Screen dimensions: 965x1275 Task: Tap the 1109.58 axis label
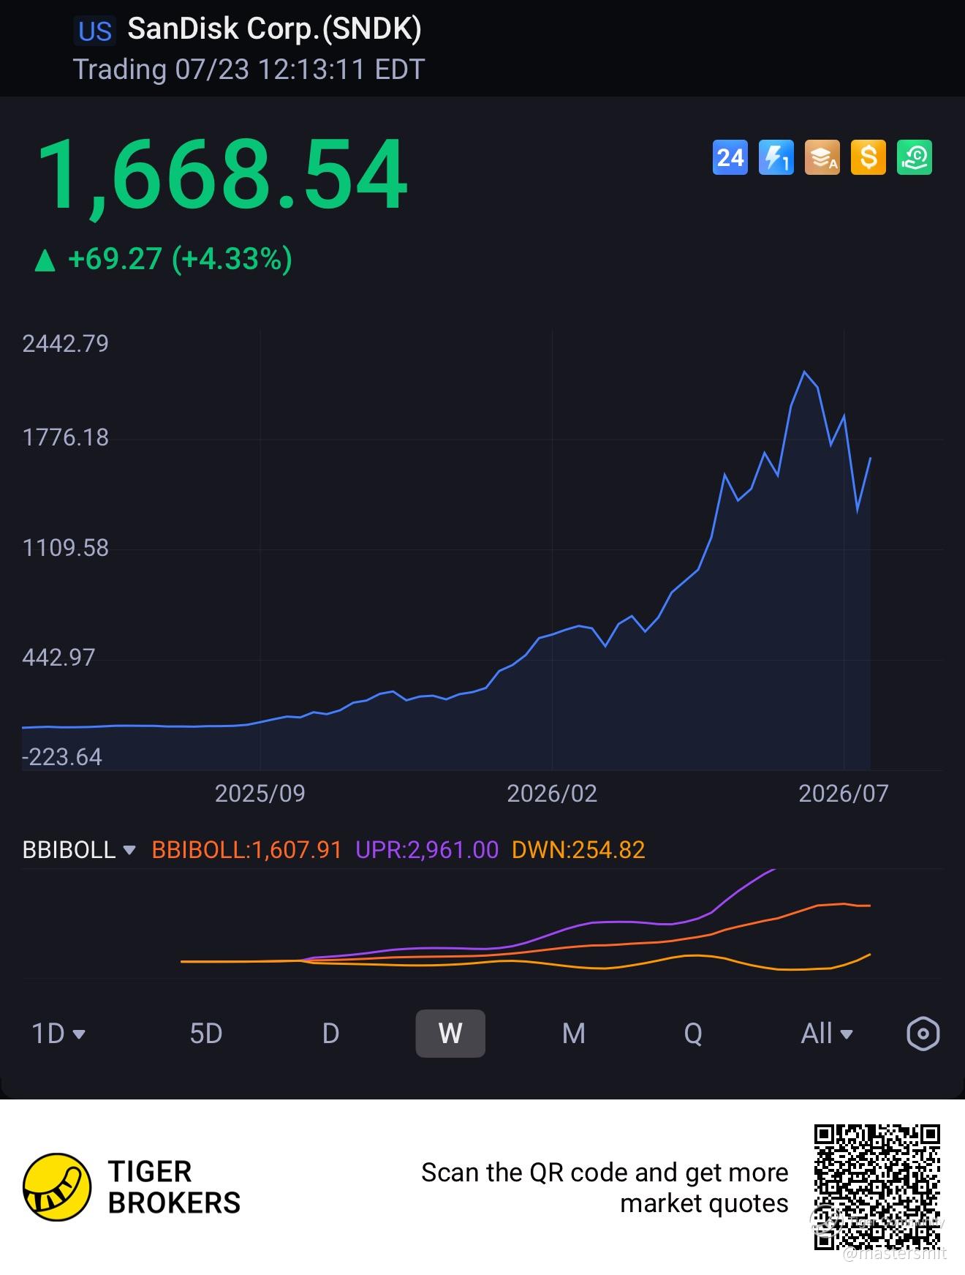coord(65,548)
